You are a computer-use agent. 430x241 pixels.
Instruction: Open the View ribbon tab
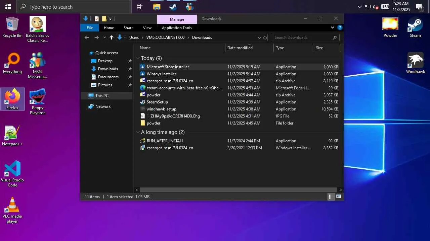tap(147, 28)
